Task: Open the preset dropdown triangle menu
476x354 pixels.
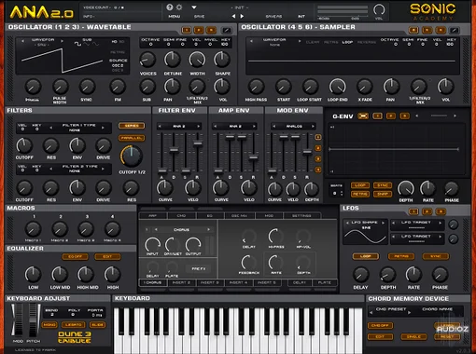Action: point(194,7)
